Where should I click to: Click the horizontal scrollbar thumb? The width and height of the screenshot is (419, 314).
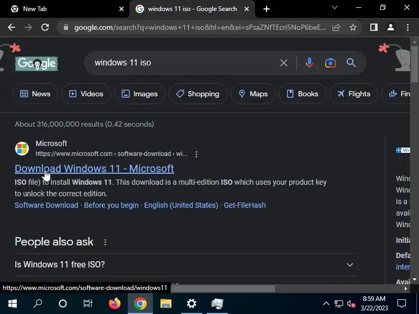(223, 288)
